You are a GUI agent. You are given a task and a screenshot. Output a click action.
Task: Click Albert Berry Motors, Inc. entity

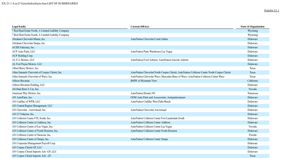pos(26,68)
